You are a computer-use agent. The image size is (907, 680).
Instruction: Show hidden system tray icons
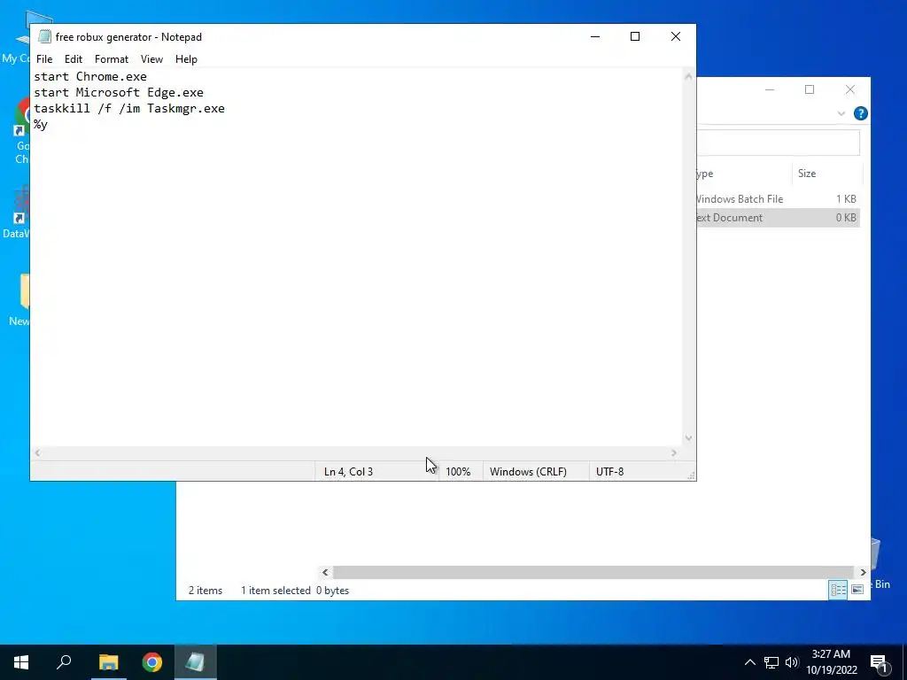pyautogui.click(x=749, y=662)
